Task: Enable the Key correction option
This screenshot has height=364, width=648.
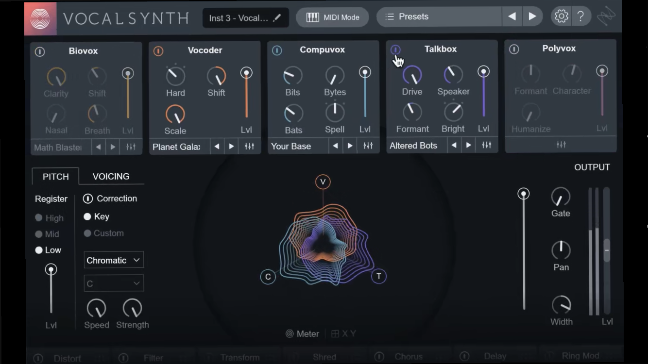Action: 89,217
